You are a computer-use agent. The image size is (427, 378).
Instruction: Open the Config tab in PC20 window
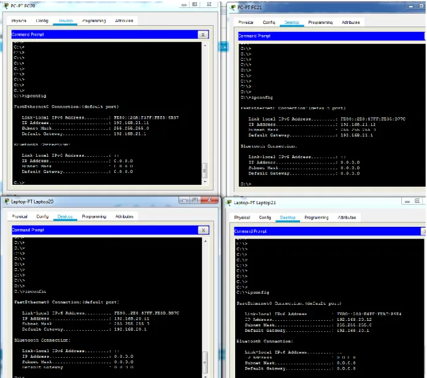(42, 21)
